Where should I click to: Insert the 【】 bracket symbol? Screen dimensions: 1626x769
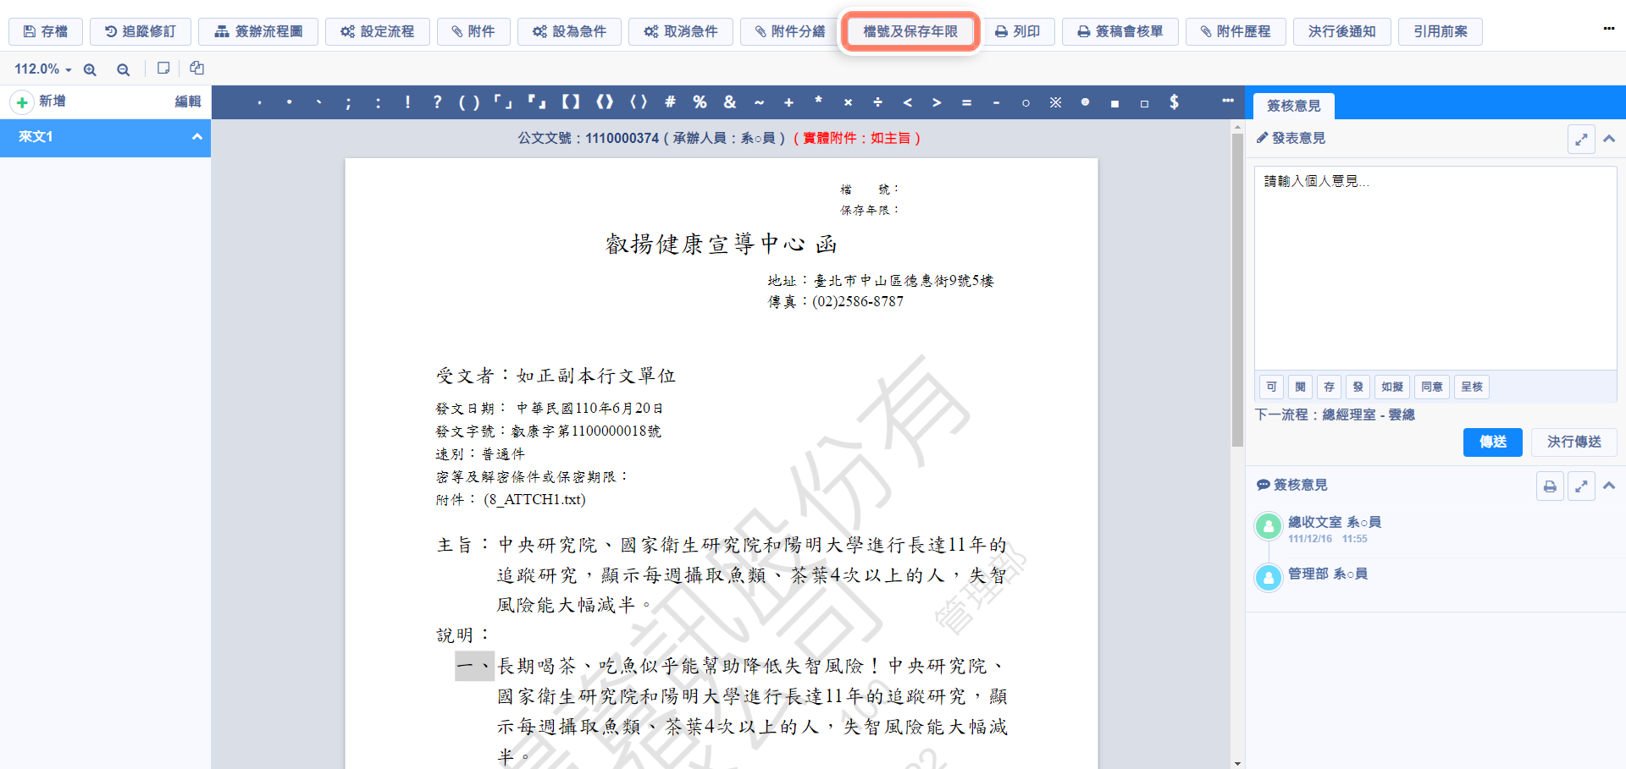point(571,102)
